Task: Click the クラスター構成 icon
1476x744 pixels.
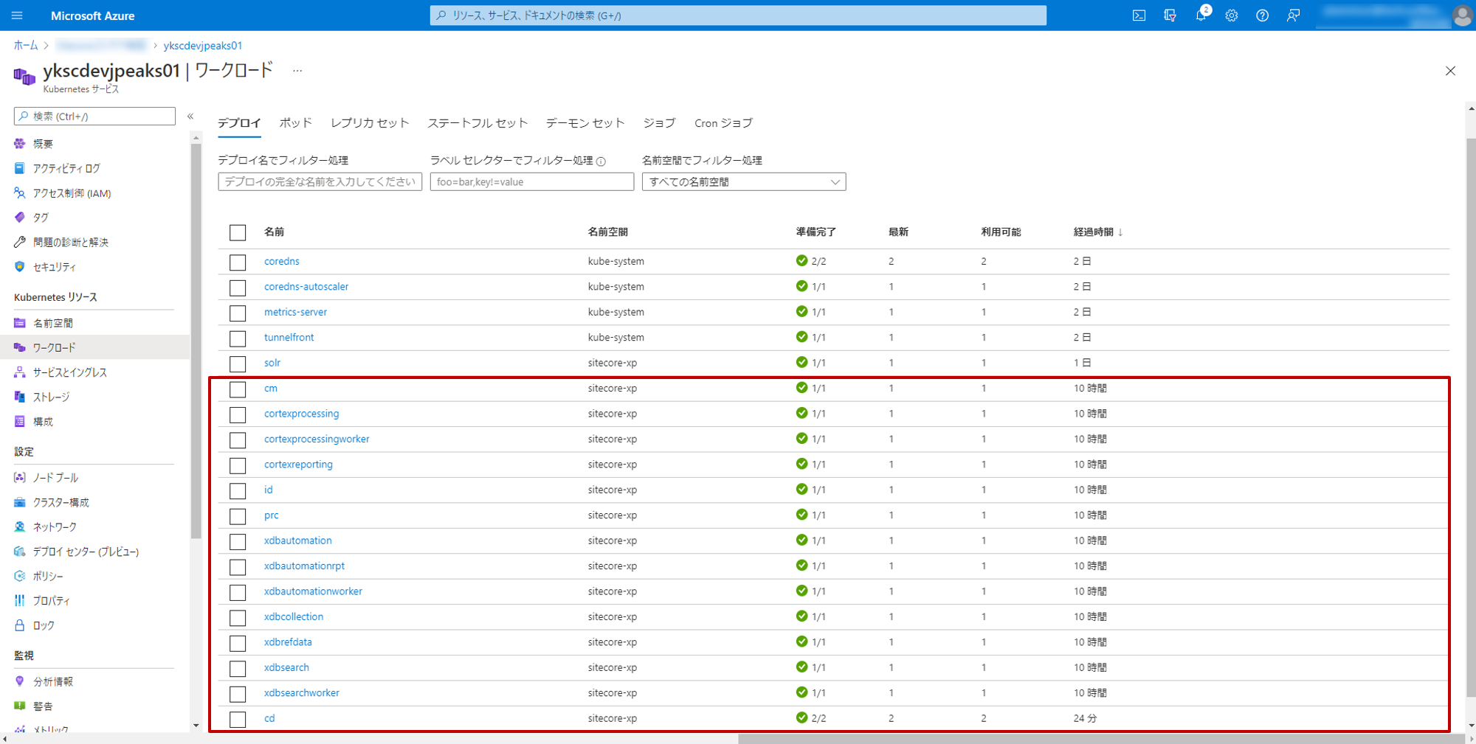Action: pos(20,502)
